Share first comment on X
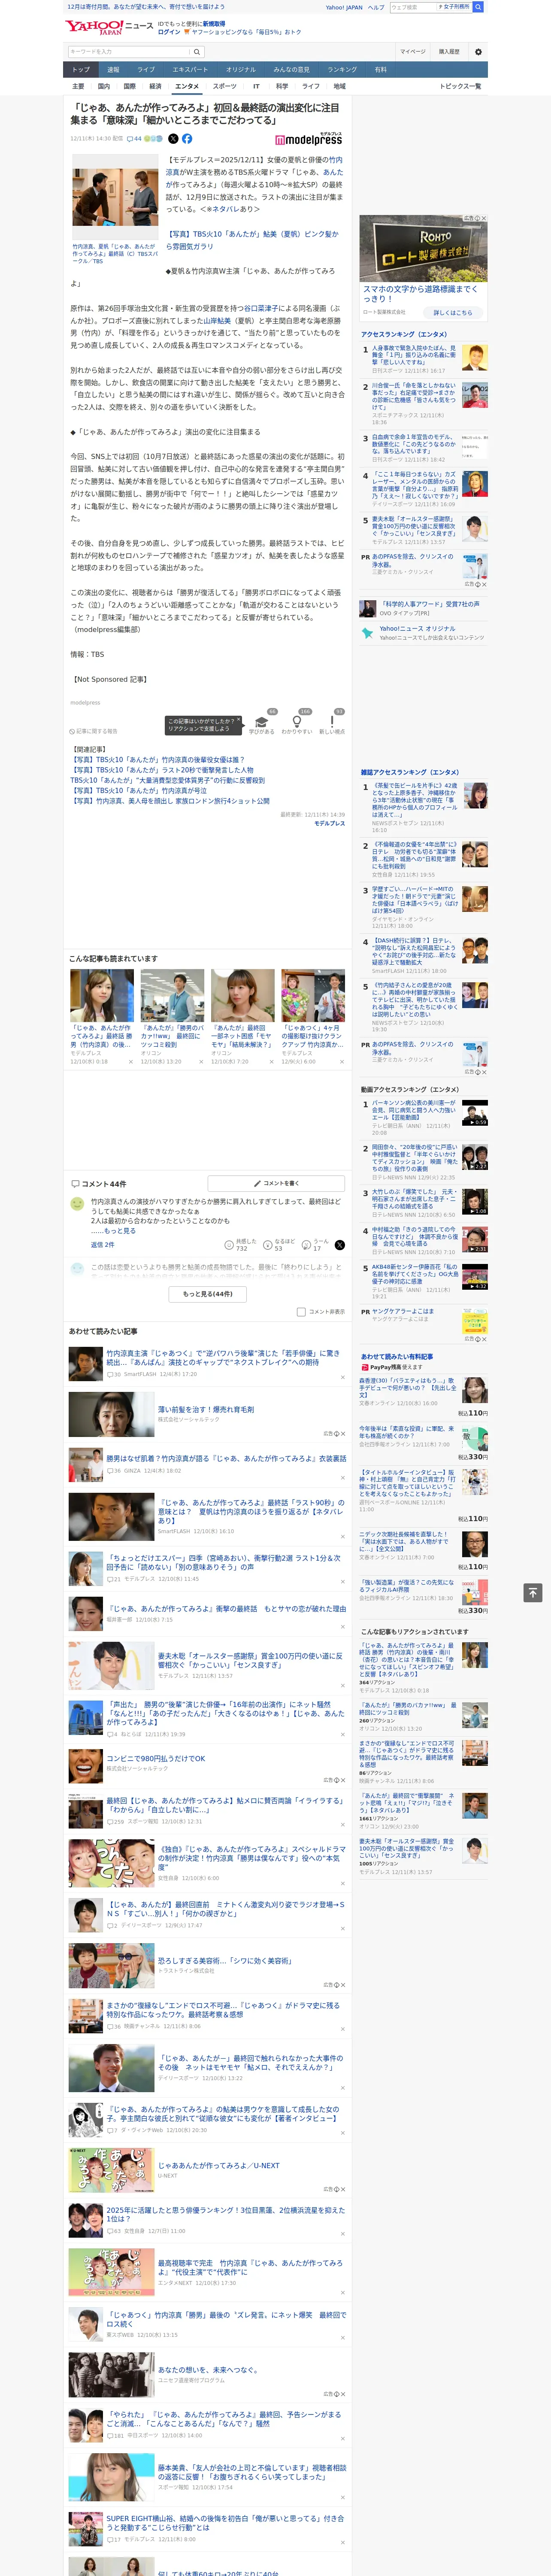This screenshot has width=551, height=2576. pos(340,1245)
